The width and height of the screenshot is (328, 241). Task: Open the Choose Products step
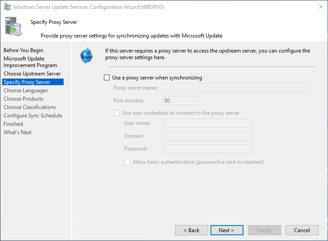[23, 99]
